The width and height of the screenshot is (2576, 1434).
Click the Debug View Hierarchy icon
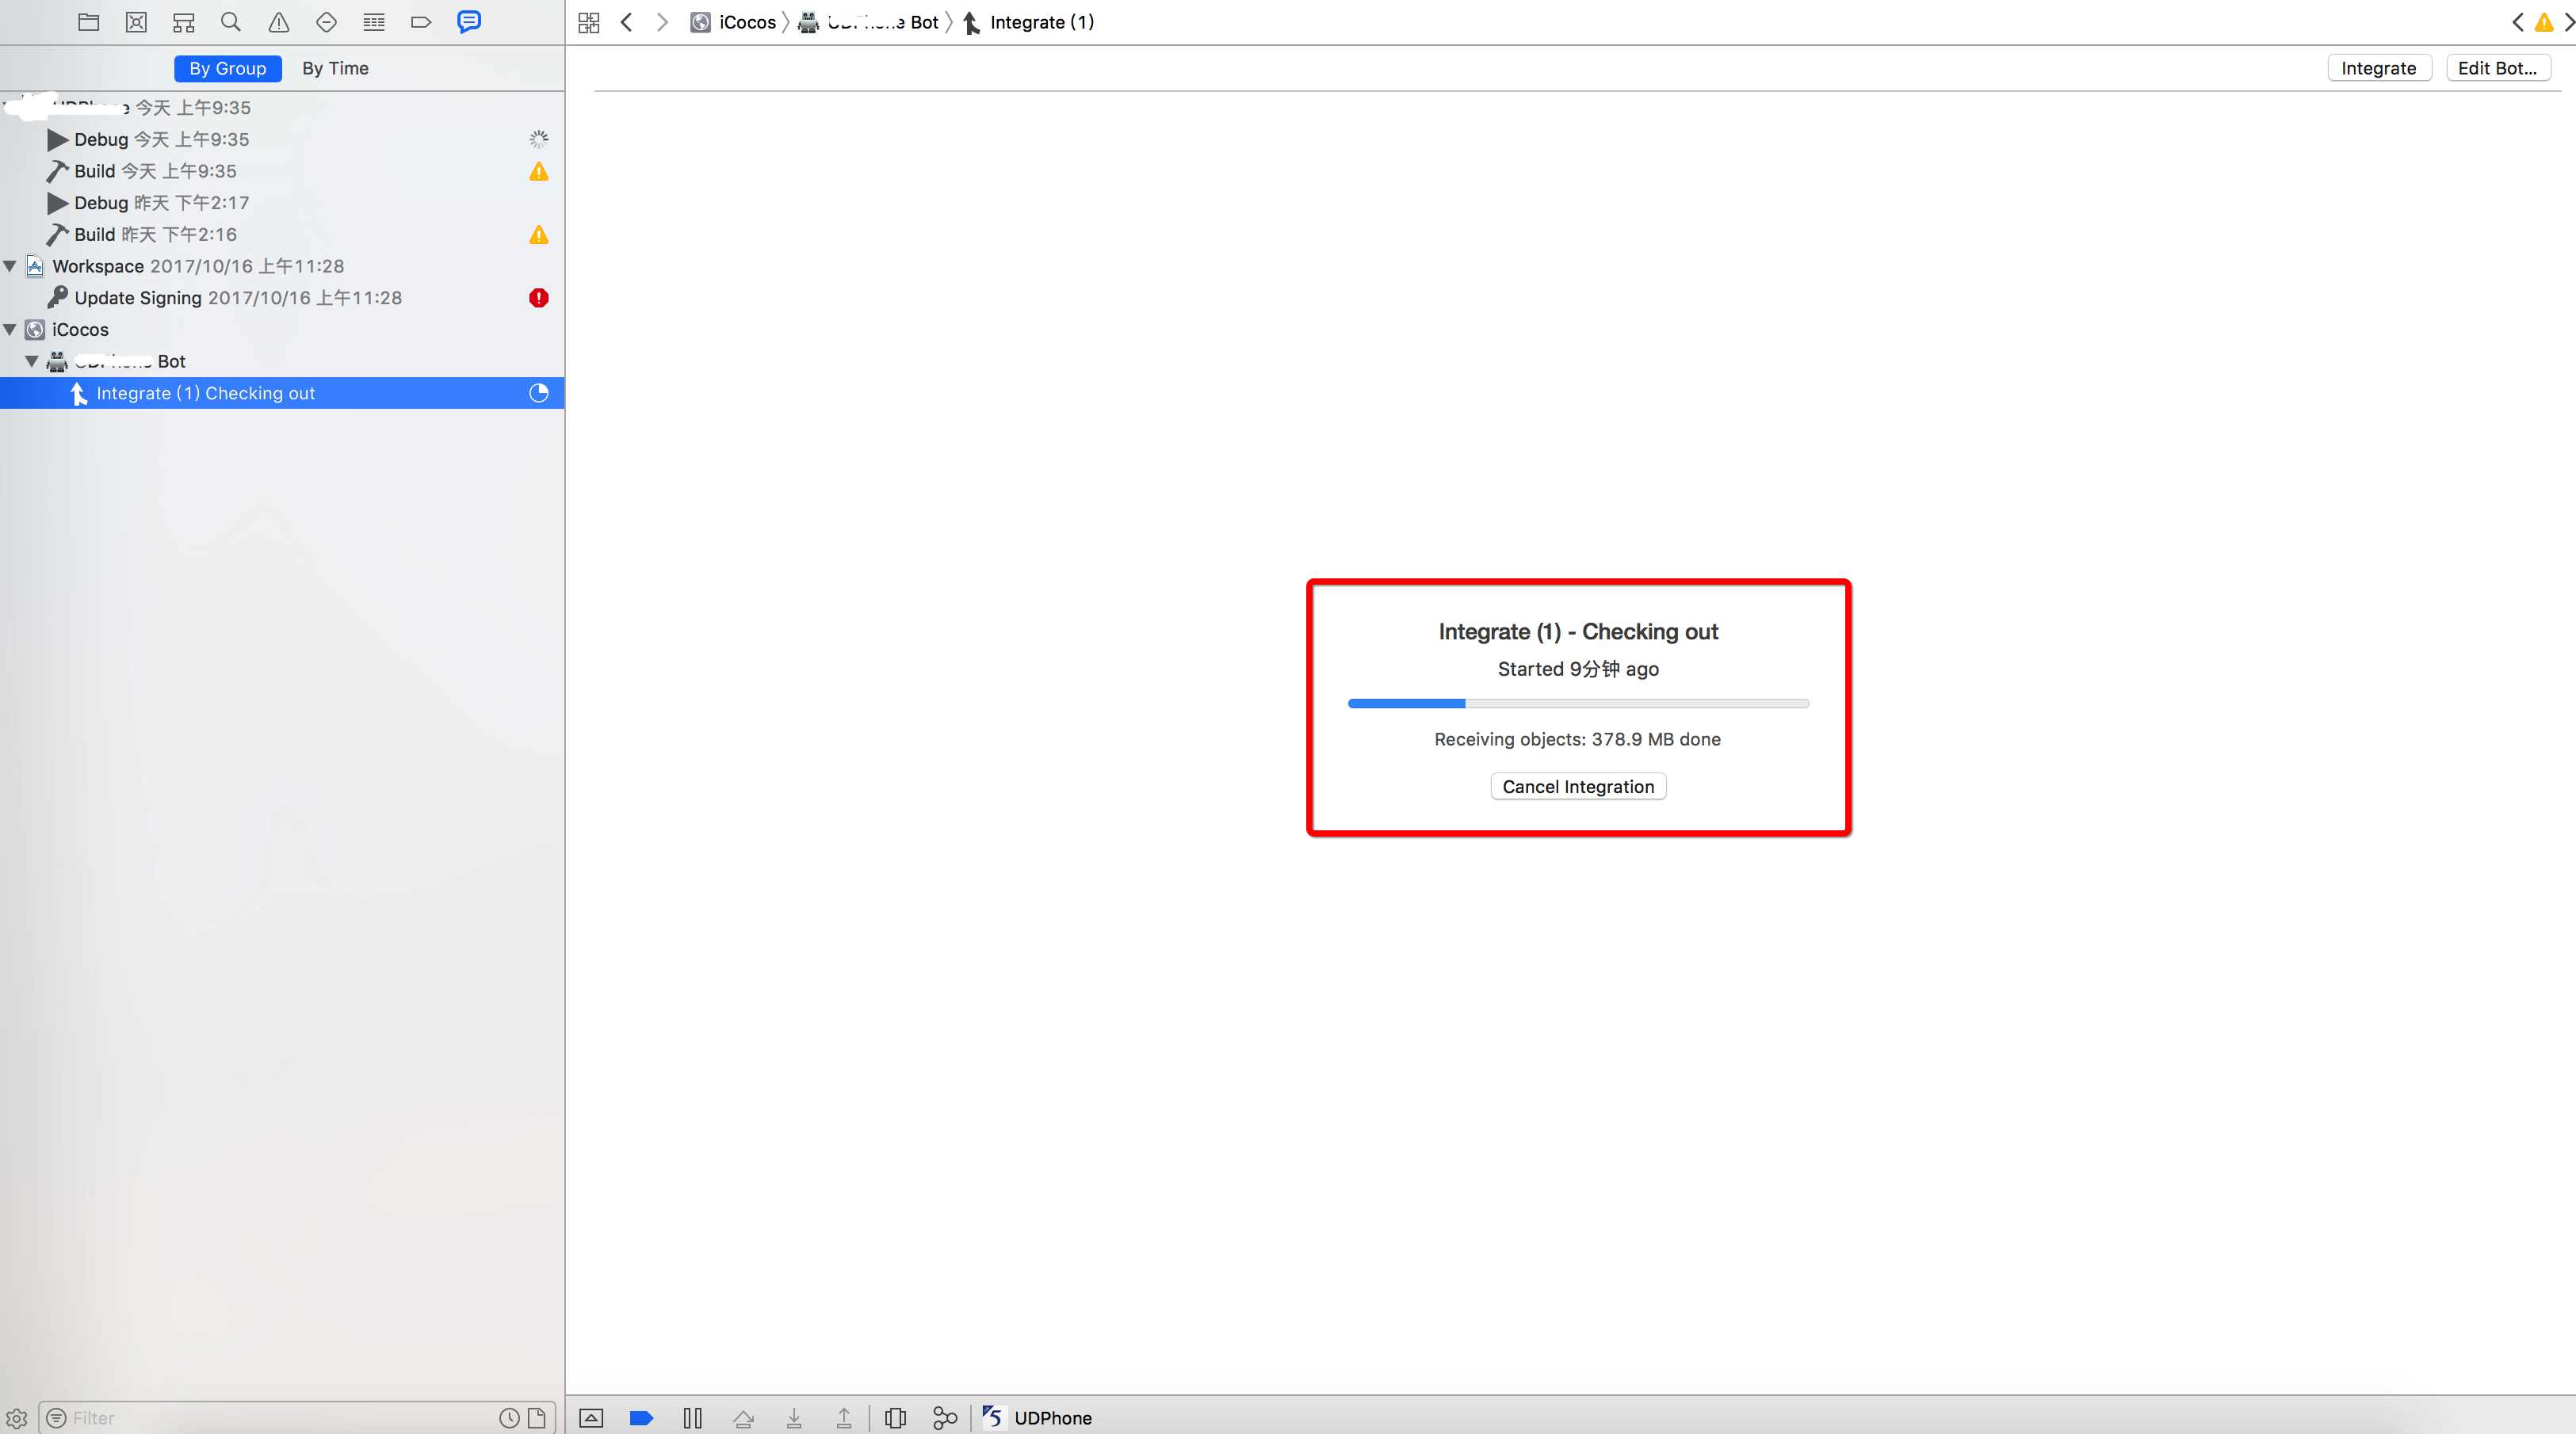tap(895, 1417)
